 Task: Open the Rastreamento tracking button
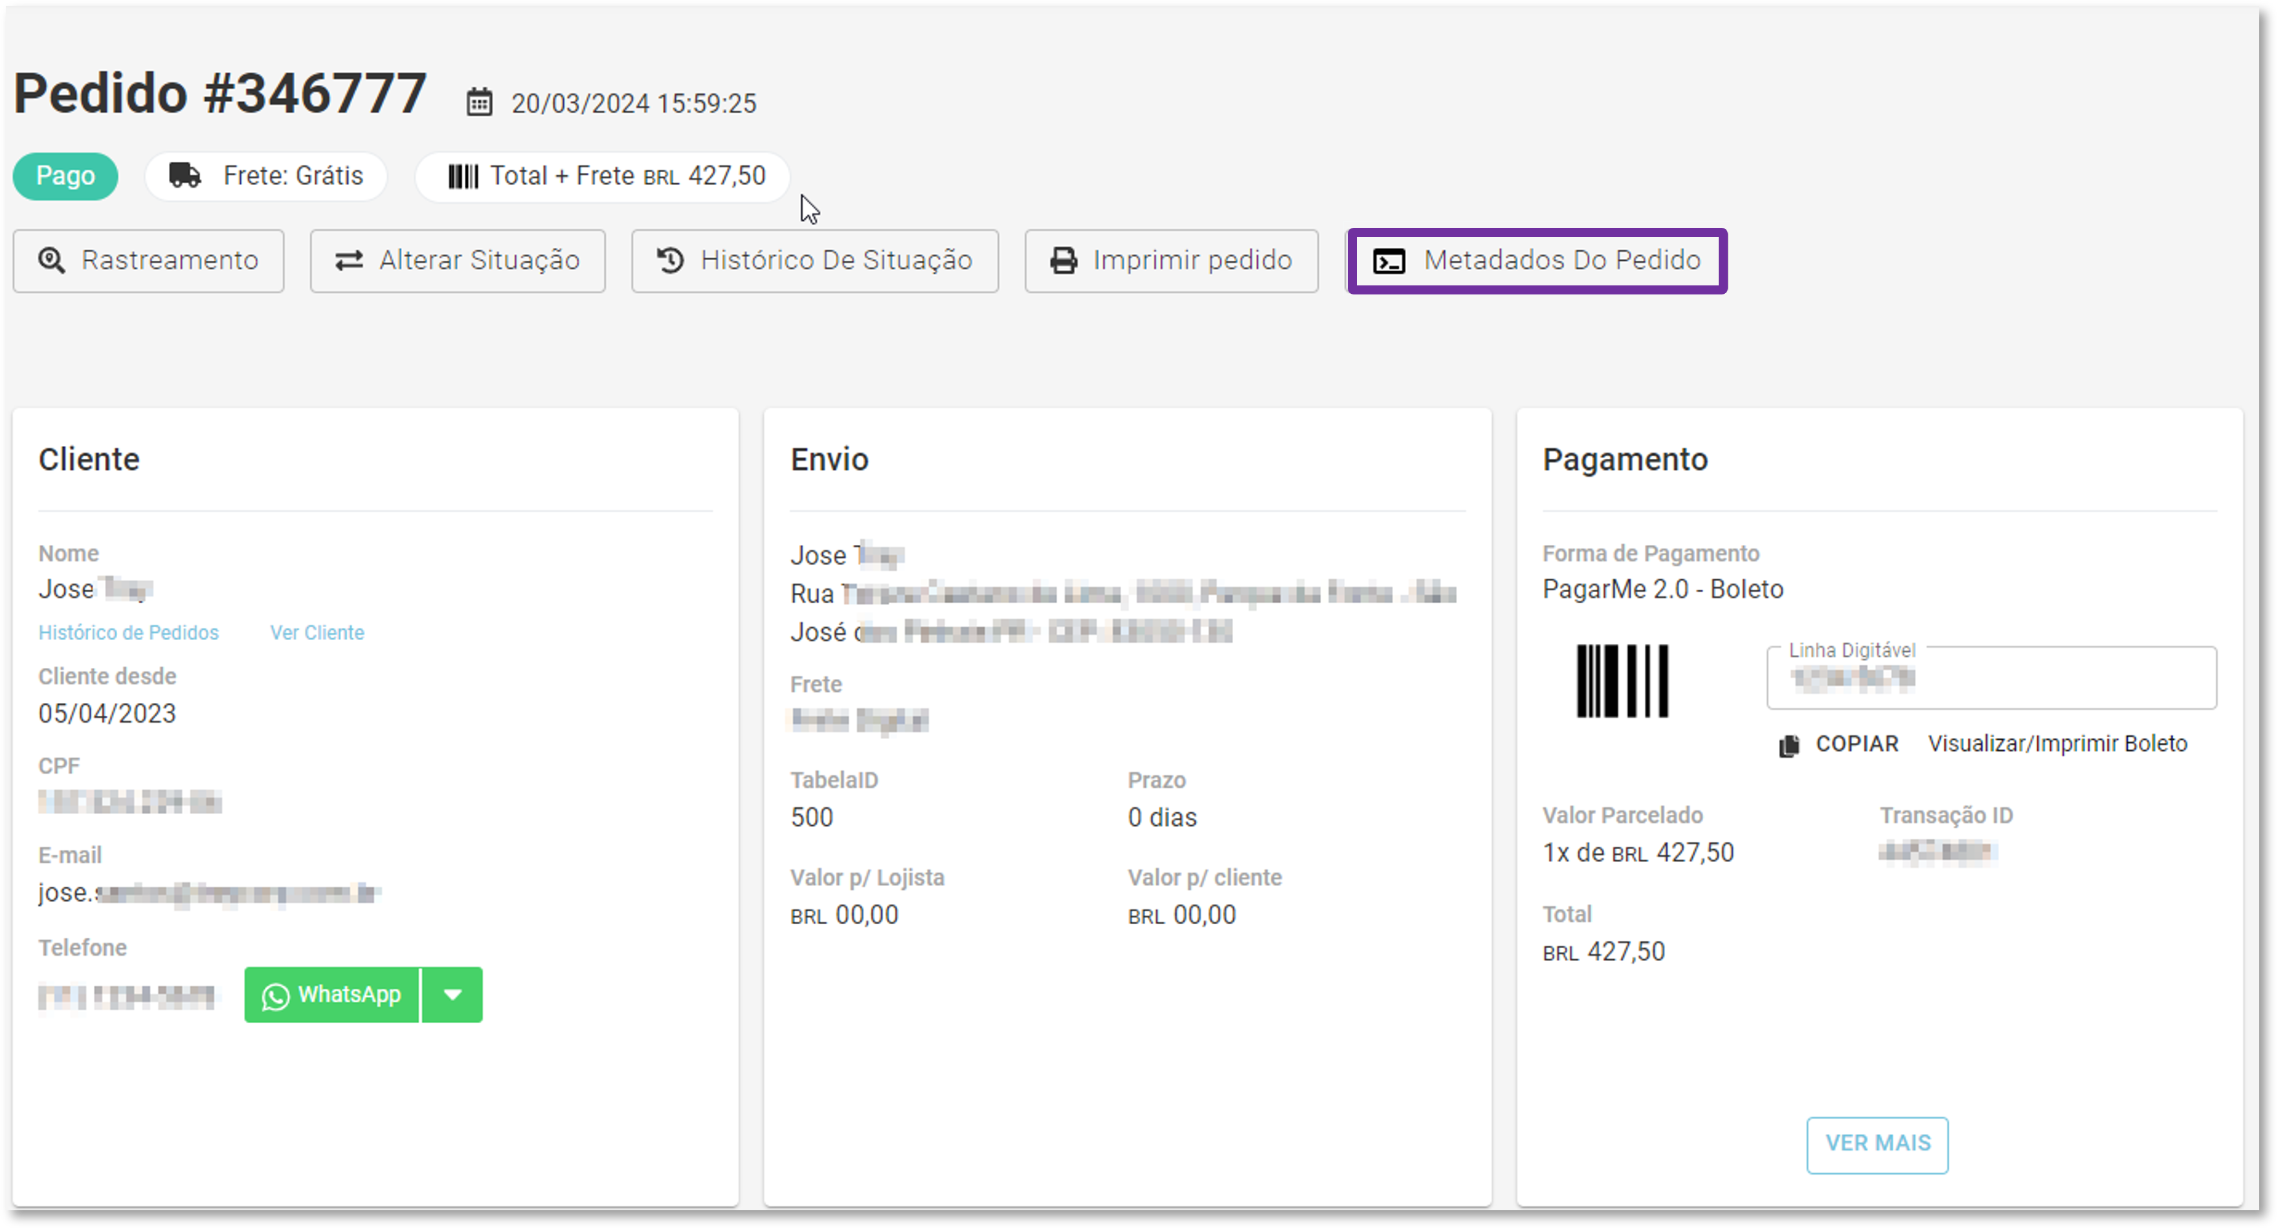149,261
